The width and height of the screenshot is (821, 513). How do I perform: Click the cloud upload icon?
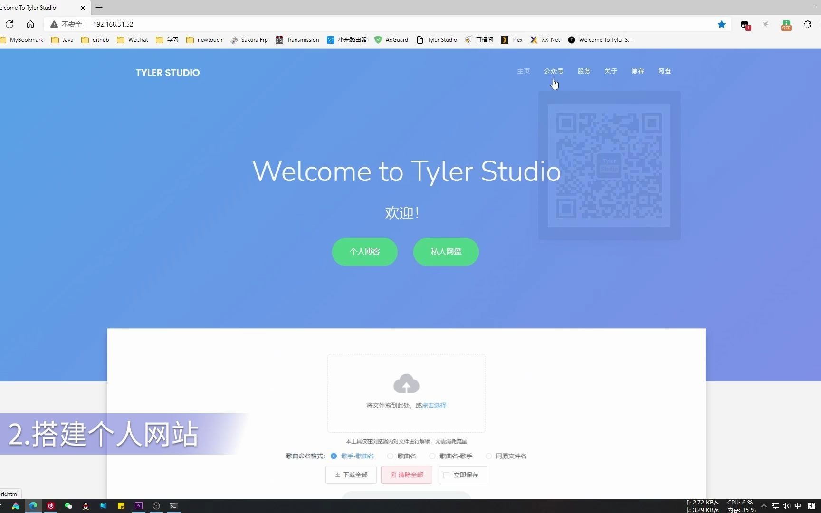[406, 384]
